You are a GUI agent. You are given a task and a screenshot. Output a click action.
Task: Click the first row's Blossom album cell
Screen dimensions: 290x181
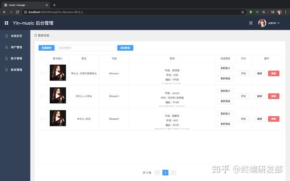pos(114,73)
